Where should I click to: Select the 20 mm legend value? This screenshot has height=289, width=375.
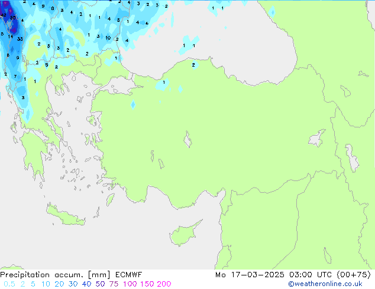(59, 284)
